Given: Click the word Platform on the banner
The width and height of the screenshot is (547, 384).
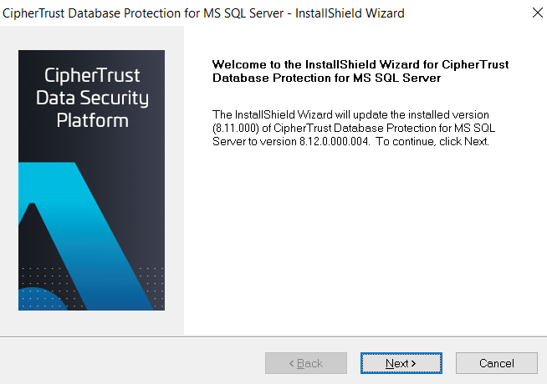Looking at the screenshot, I should [x=93, y=120].
